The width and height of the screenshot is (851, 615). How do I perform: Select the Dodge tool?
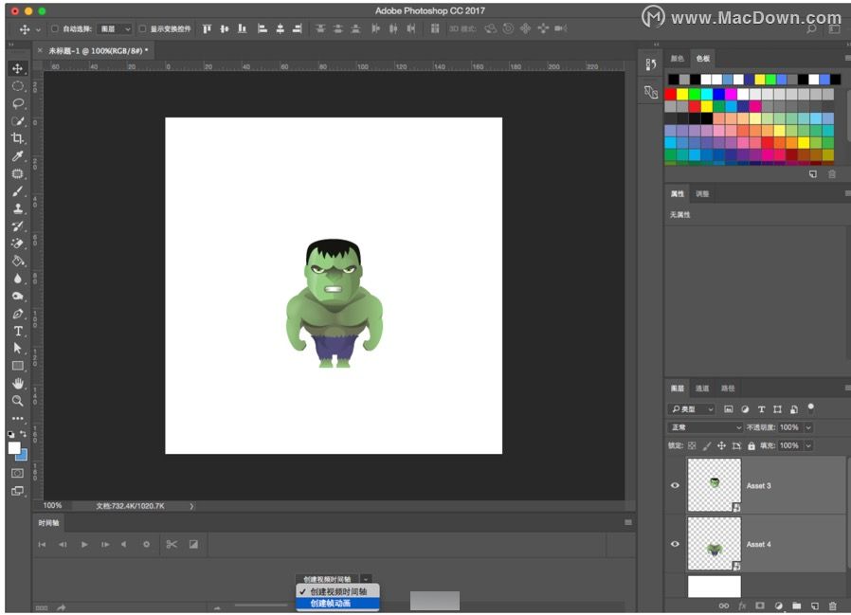click(17, 296)
